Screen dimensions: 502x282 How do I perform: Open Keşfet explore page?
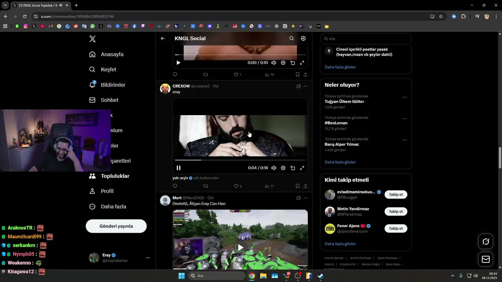click(x=103, y=70)
